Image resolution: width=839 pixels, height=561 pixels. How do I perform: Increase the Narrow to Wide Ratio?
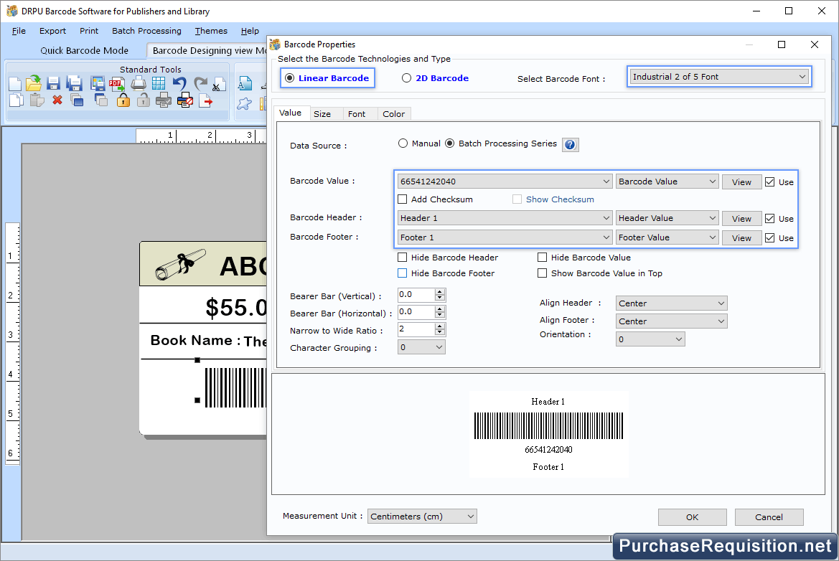point(441,326)
